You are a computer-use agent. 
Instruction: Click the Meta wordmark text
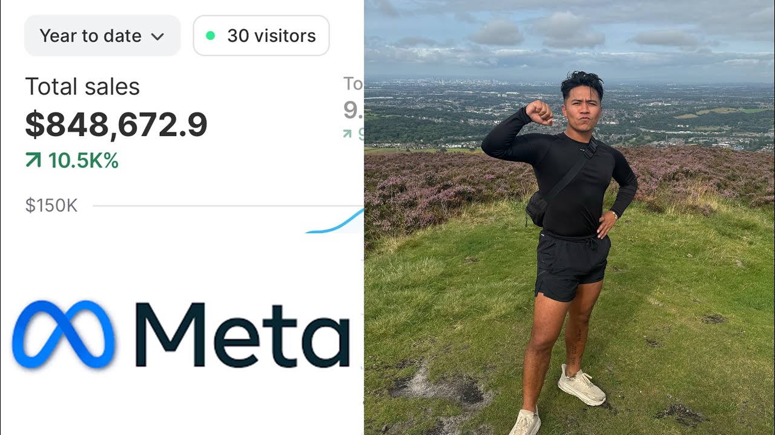click(x=242, y=336)
